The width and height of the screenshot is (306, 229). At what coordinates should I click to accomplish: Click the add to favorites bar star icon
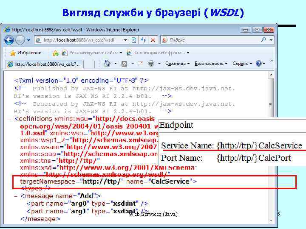56,53
